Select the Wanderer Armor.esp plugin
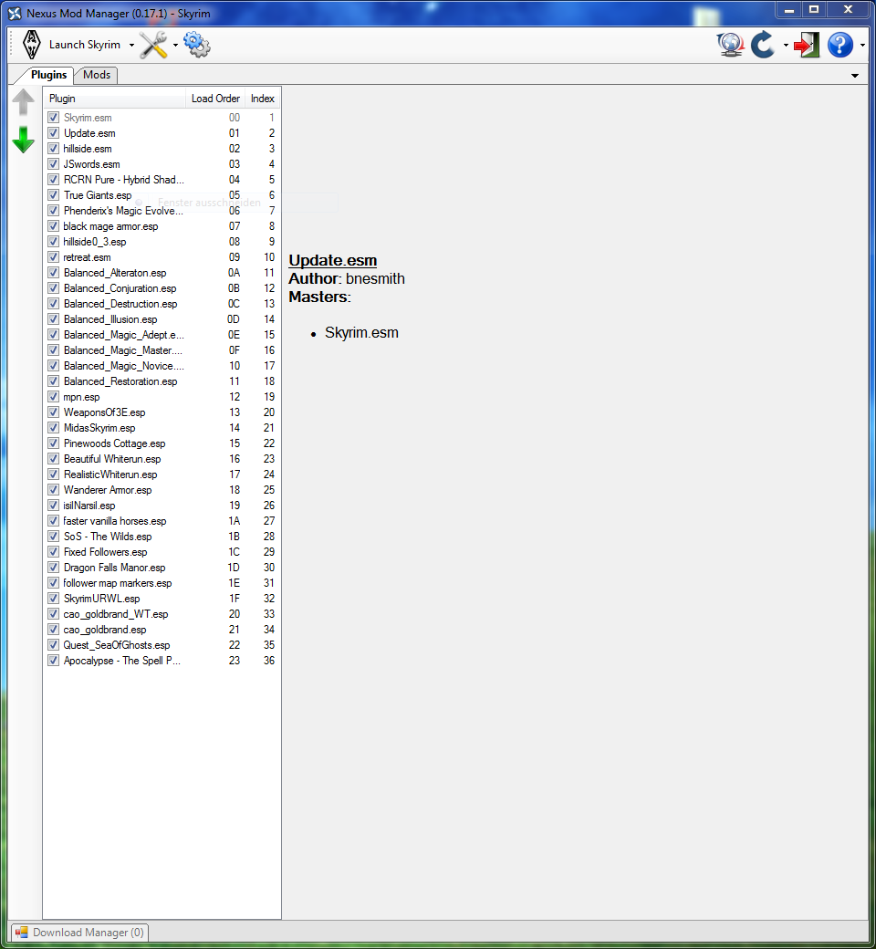Image resolution: width=876 pixels, height=949 pixels. [x=162, y=490]
